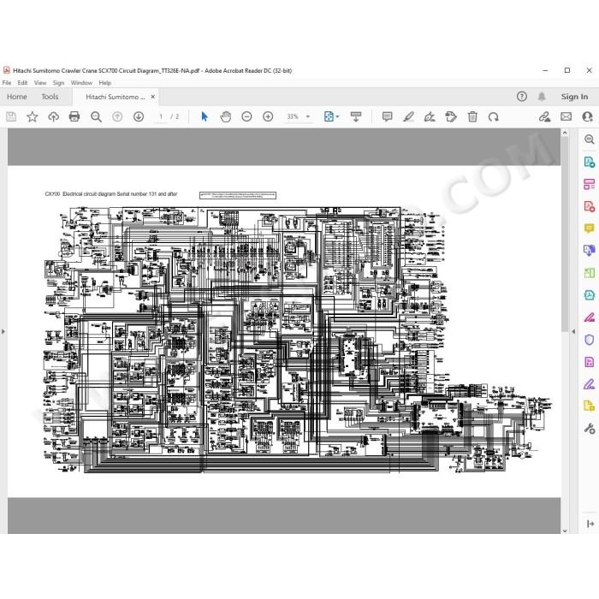Click the circuit diagram title text
599x599 pixels.
tap(111, 194)
